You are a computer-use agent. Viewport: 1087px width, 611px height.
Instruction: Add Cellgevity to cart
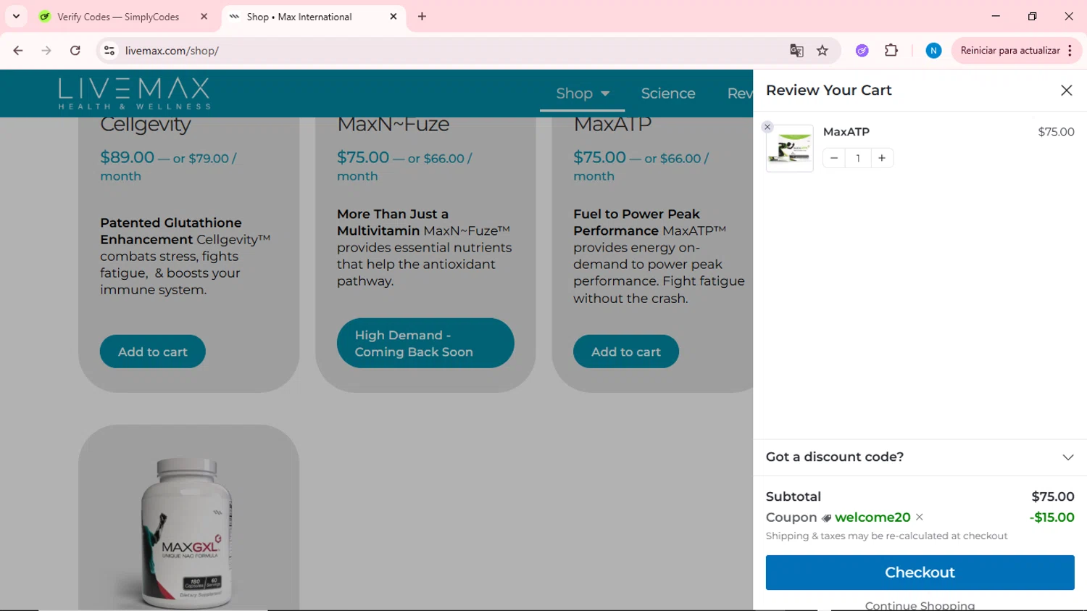(x=153, y=352)
